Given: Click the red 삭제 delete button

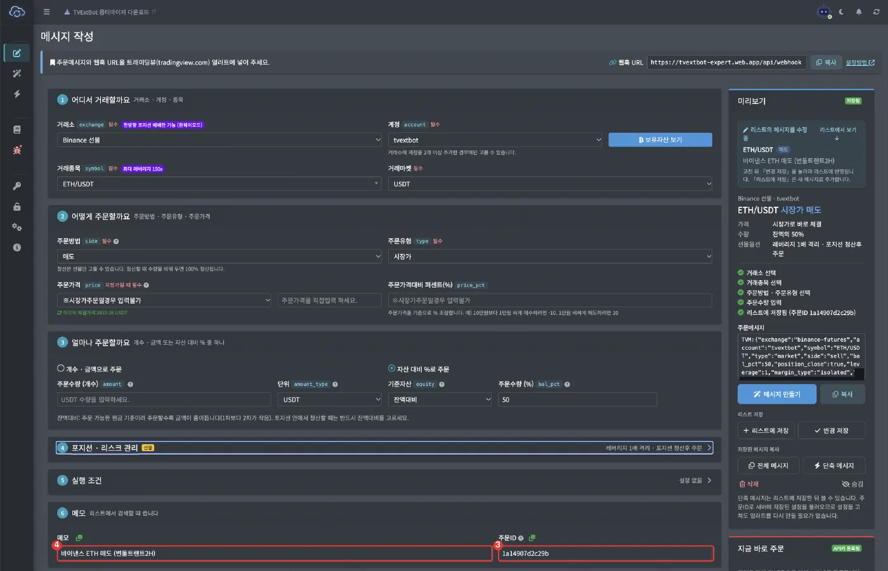Looking at the screenshot, I should tap(749, 484).
